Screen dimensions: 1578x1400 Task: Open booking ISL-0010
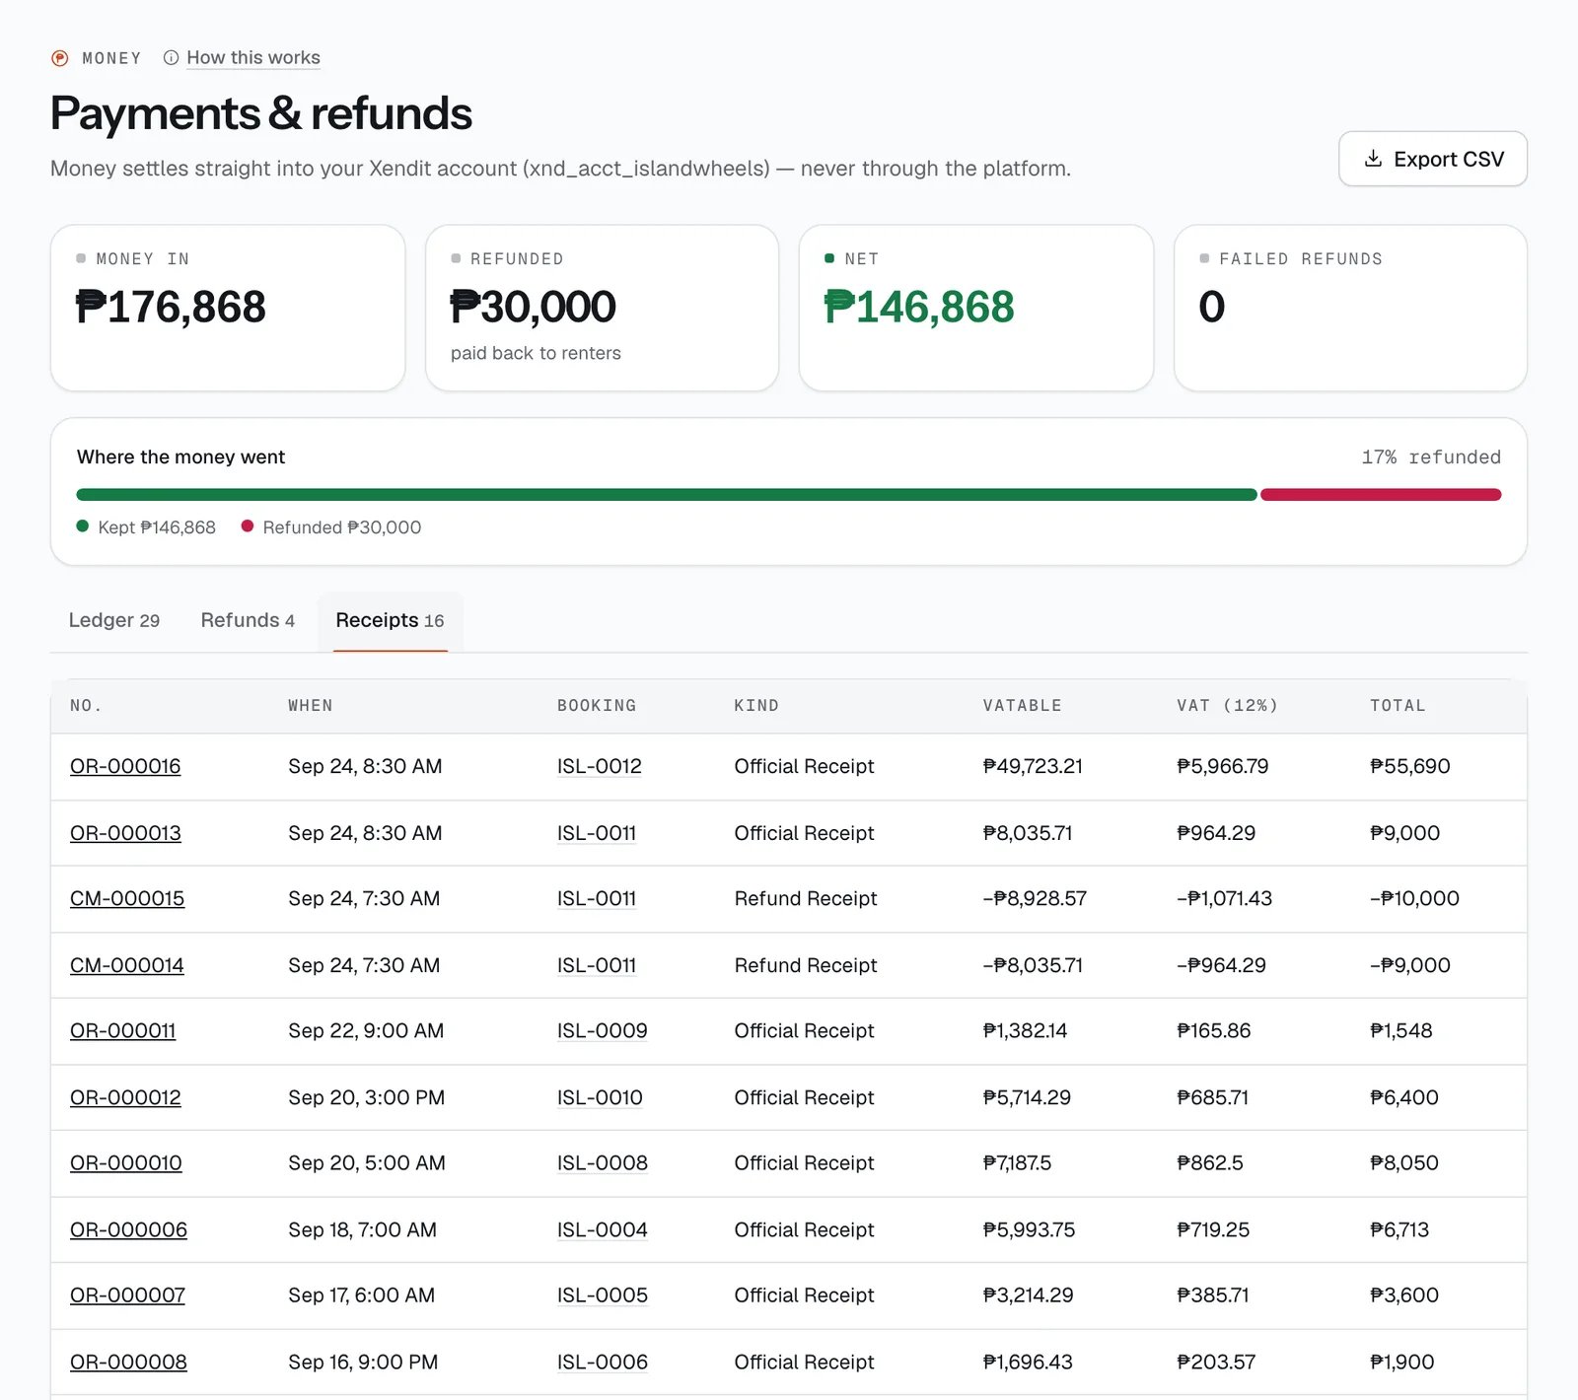coord(600,1097)
